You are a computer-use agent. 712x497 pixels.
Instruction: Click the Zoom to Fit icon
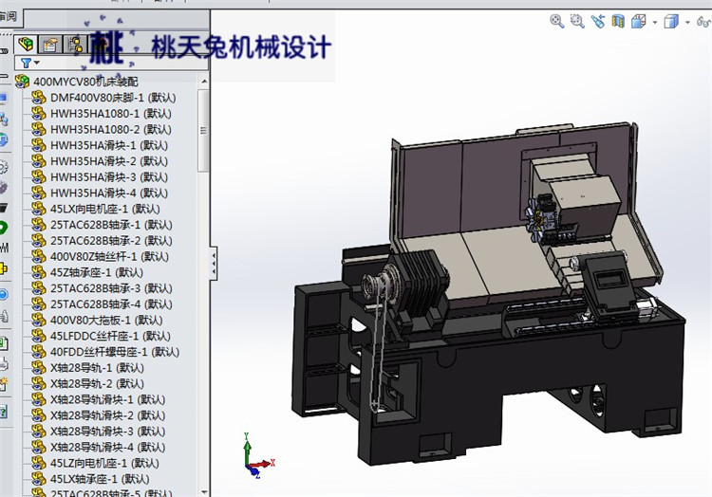tap(557, 21)
